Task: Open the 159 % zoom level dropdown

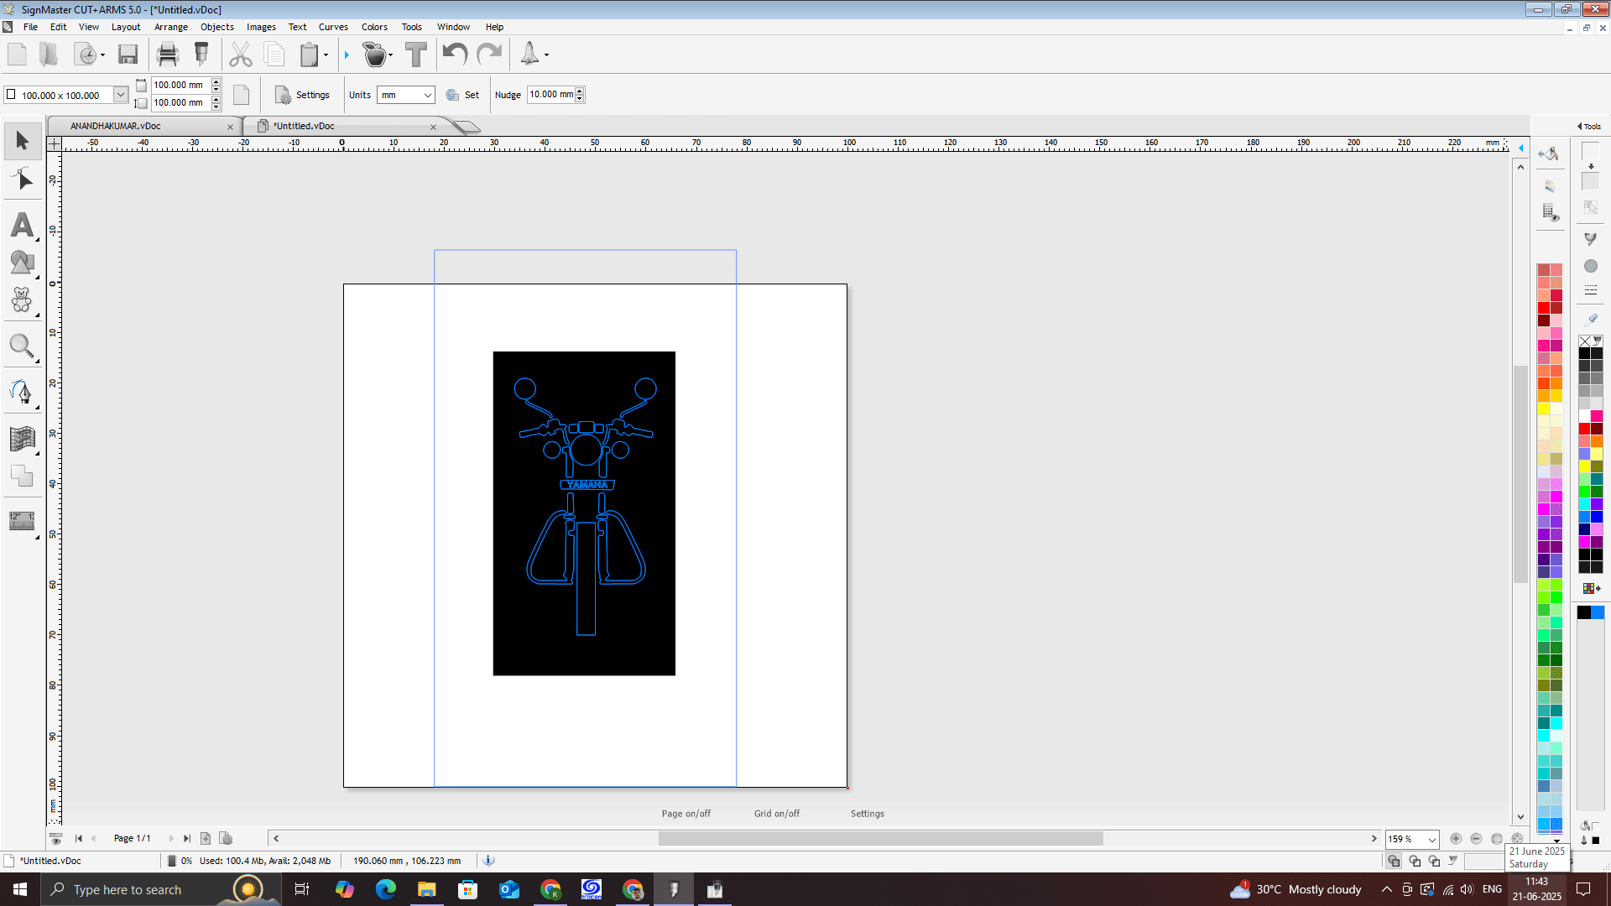Action: [1431, 840]
